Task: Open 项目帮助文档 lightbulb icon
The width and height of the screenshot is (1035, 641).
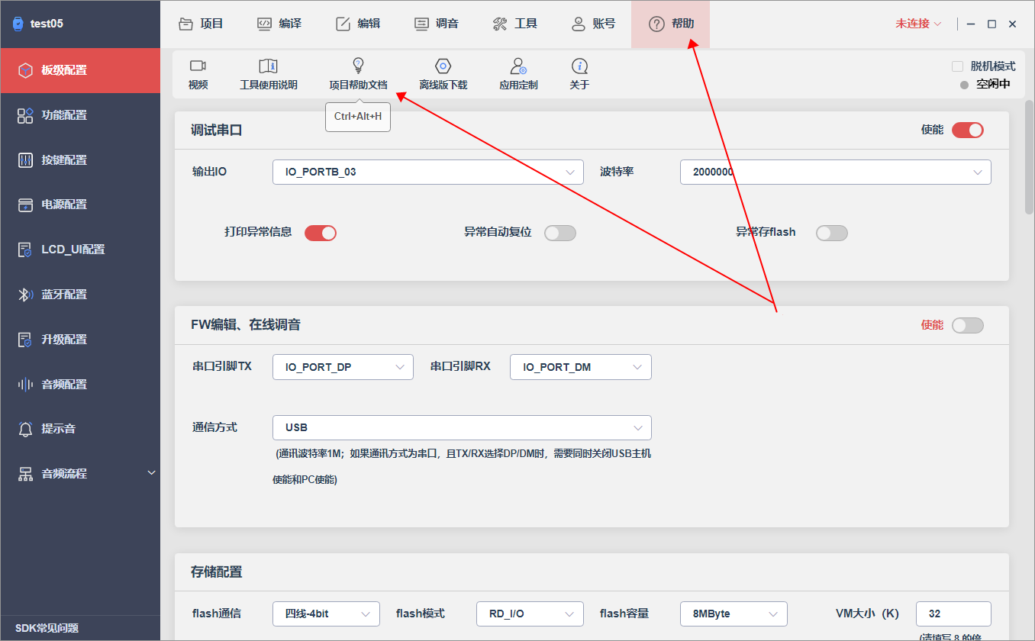Action: click(358, 66)
